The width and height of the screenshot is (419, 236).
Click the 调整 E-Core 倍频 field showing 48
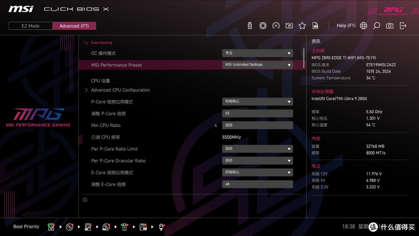[257, 184]
